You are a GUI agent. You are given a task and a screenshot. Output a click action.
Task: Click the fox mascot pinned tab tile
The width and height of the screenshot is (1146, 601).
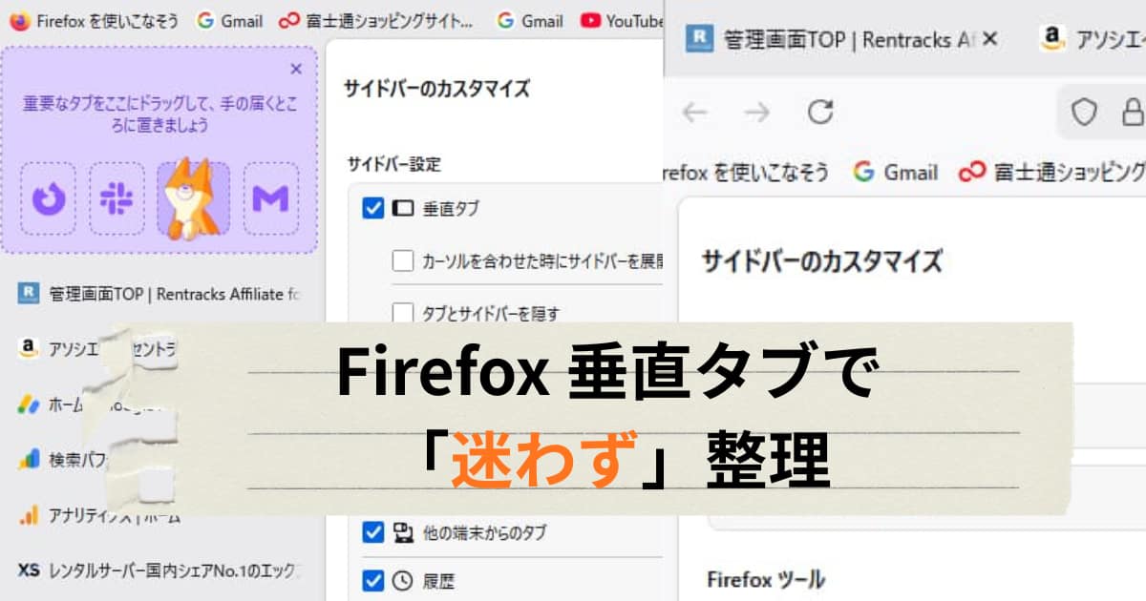tap(193, 198)
